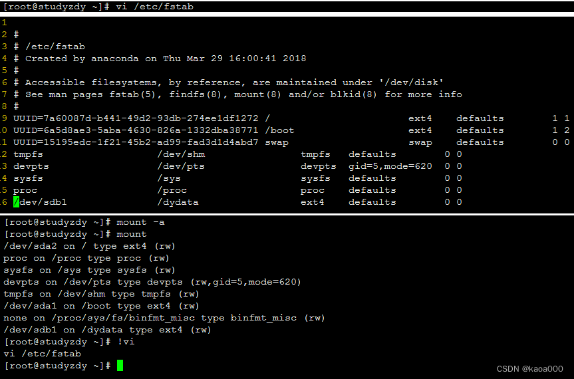This screenshot has height=379, width=574.
Task: Click the vi cursor on the /dev/sdb1 line
Action: (x=16, y=202)
